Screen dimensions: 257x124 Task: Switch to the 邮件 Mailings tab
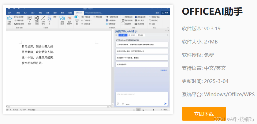tap(55, 13)
